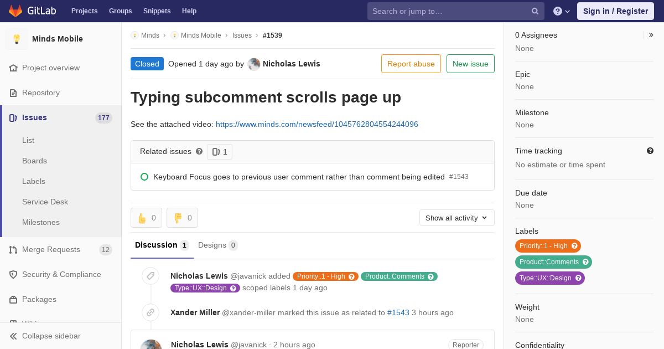Image resolution: width=664 pixels, height=349 pixels.
Task: Click the Time tracking help icon
Action: [650, 151]
